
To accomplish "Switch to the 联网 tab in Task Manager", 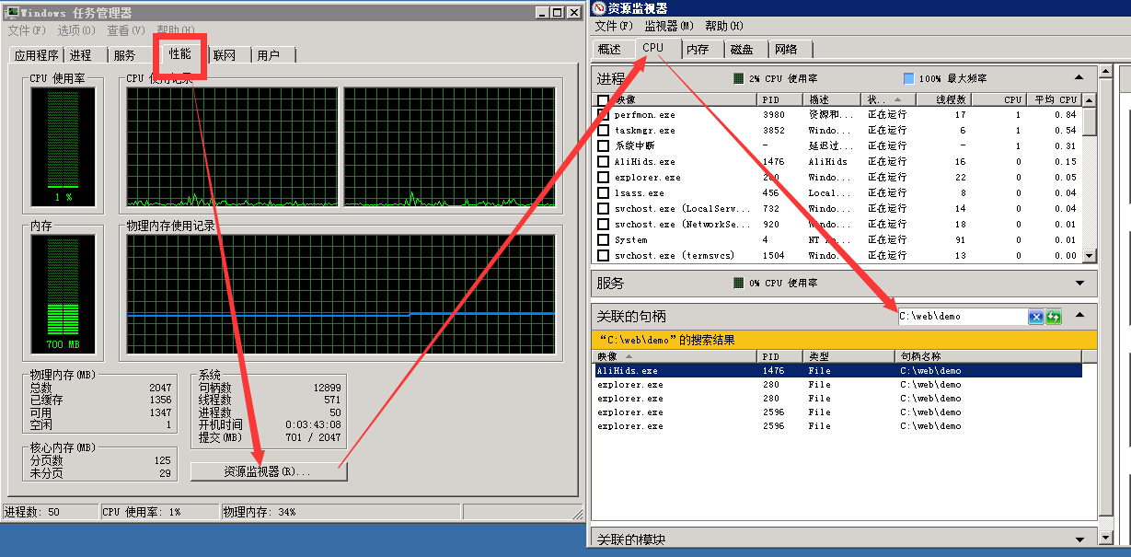I will (x=225, y=55).
